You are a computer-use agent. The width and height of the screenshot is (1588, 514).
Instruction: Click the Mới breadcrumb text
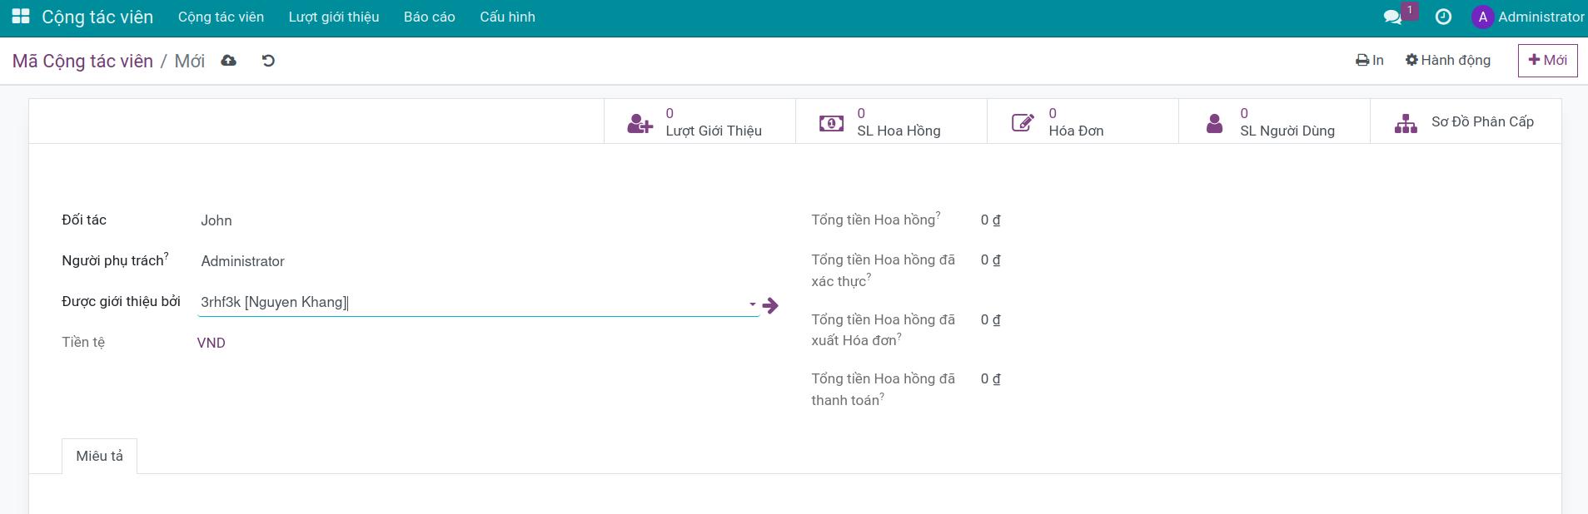[x=190, y=61]
